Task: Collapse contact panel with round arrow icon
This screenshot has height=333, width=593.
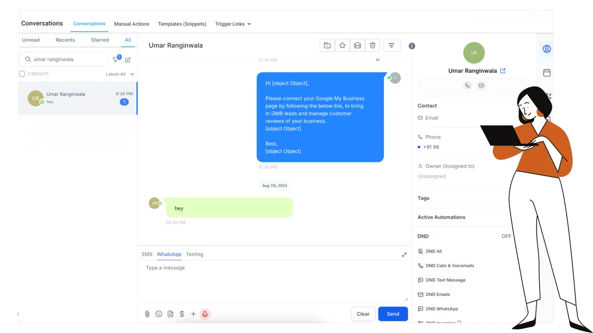Action: click(x=412, y=46)
